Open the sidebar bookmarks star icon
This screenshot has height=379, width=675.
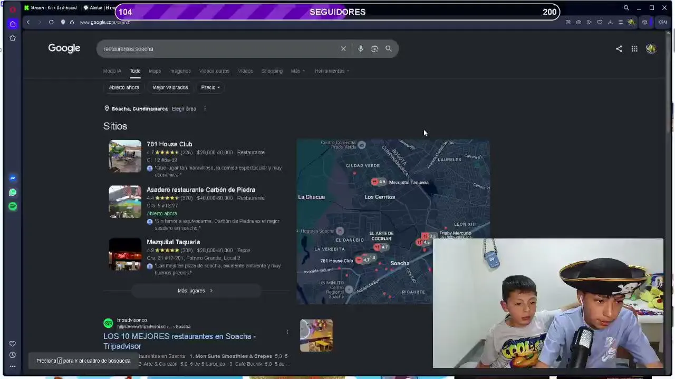13,38
